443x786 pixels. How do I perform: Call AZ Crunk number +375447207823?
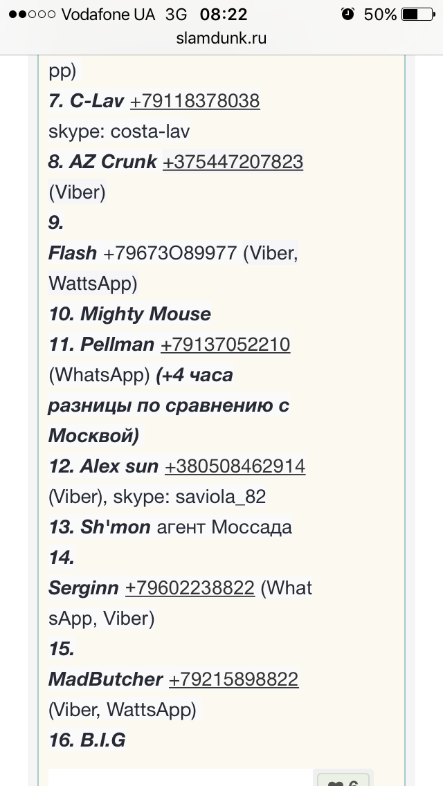233,161
